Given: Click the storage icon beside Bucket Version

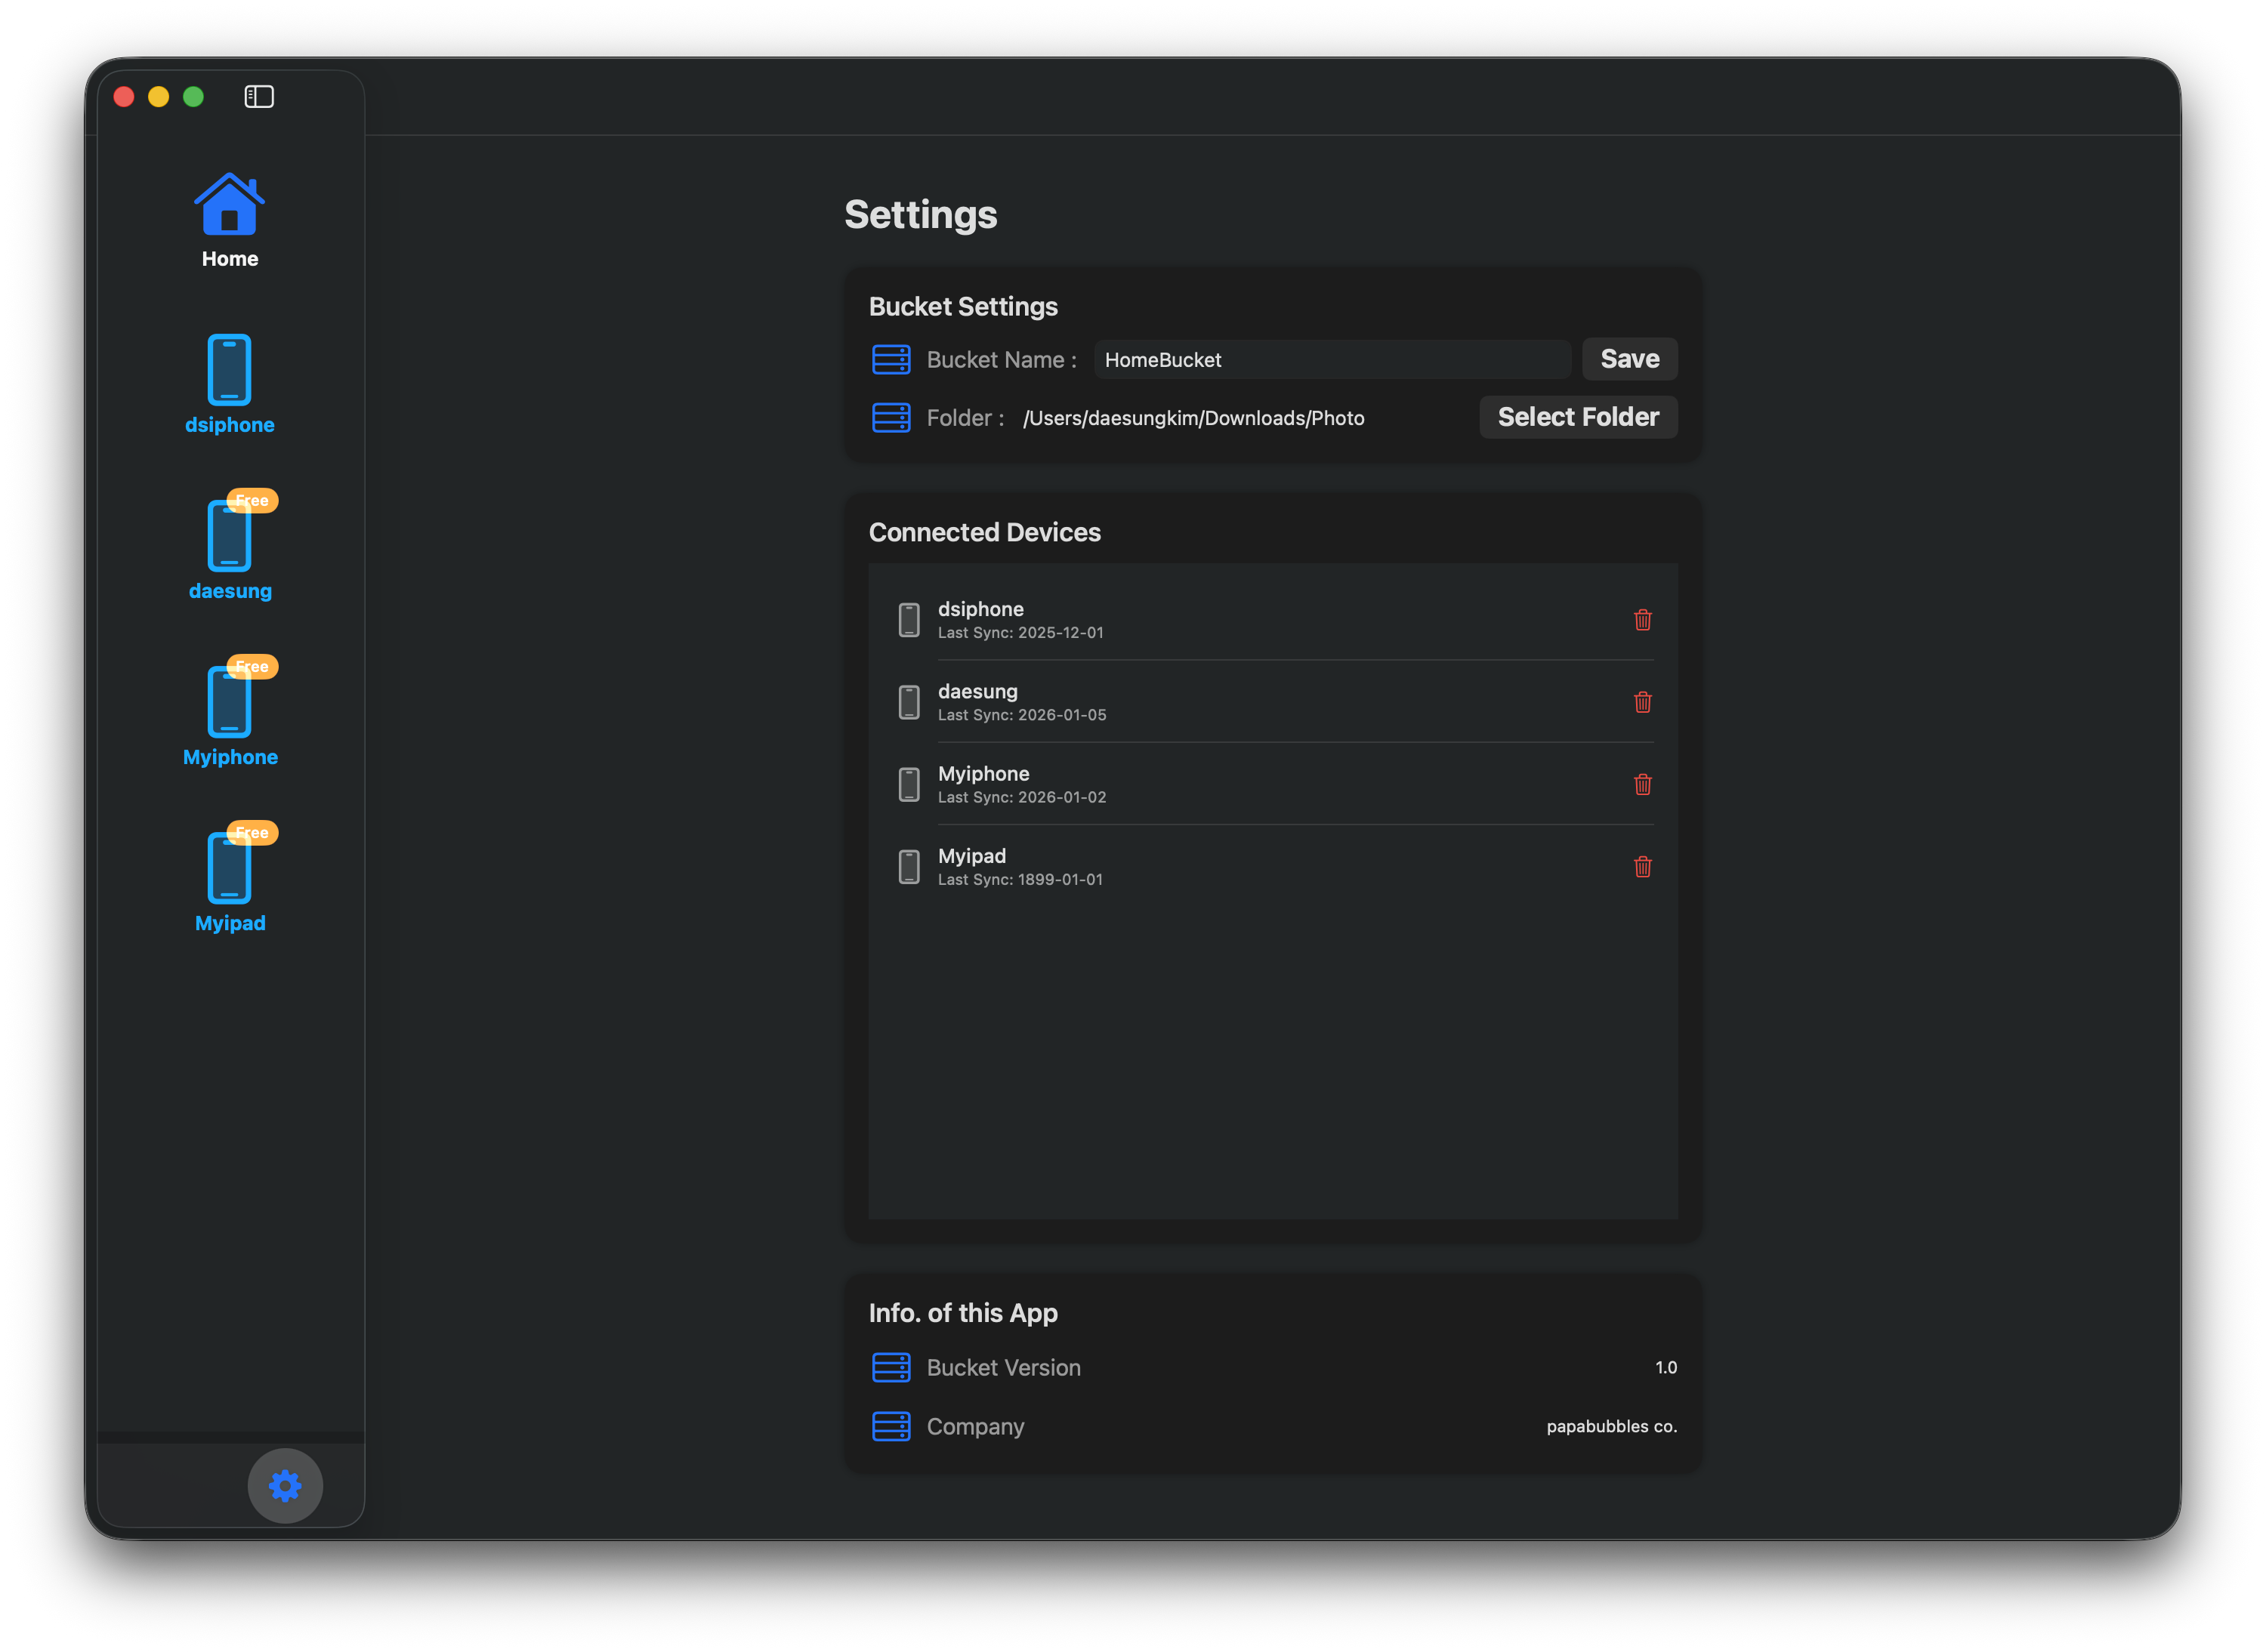Looking at the screenshot, I should [891, 1367].
